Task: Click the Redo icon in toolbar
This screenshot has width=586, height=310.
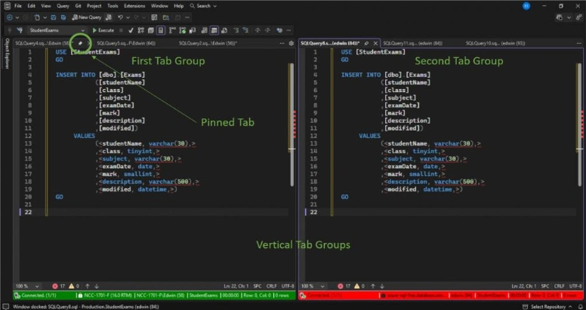Action: coord(137,17)
